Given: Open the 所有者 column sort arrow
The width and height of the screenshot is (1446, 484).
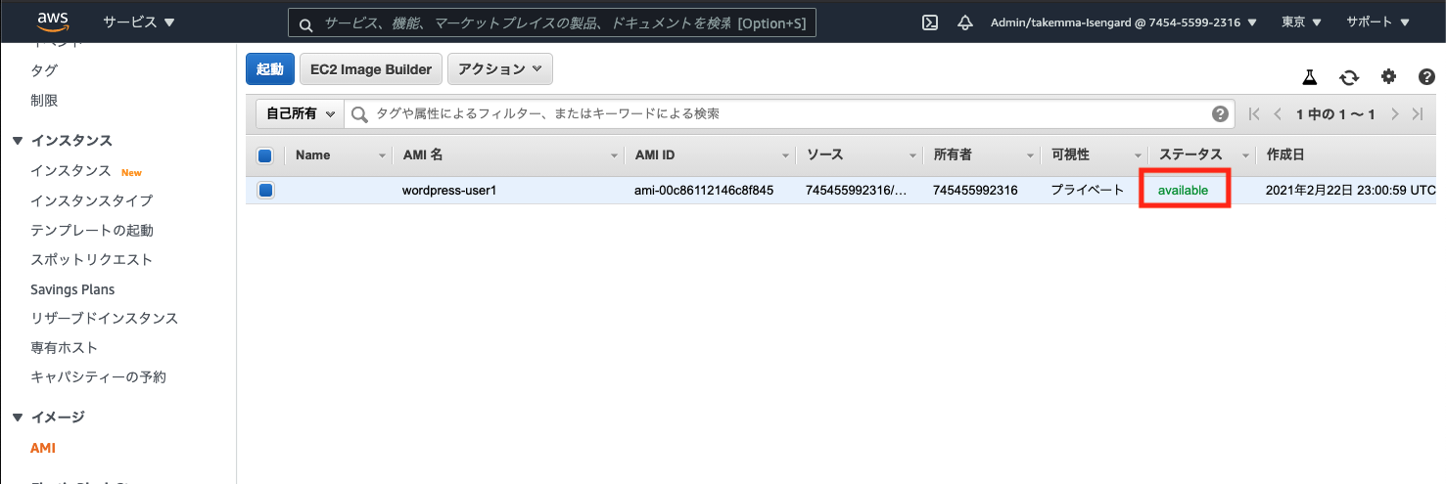Looking at the screenshot, I should 1030,155.
